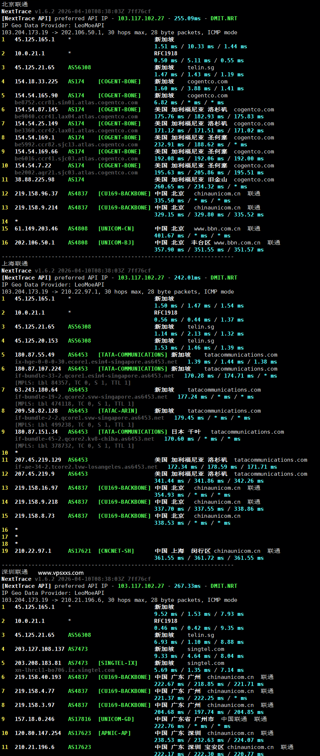This screenshot has width=320, height=756.
Task: Click IP 219.158.96.37 hop
Action: coord(36,194)
